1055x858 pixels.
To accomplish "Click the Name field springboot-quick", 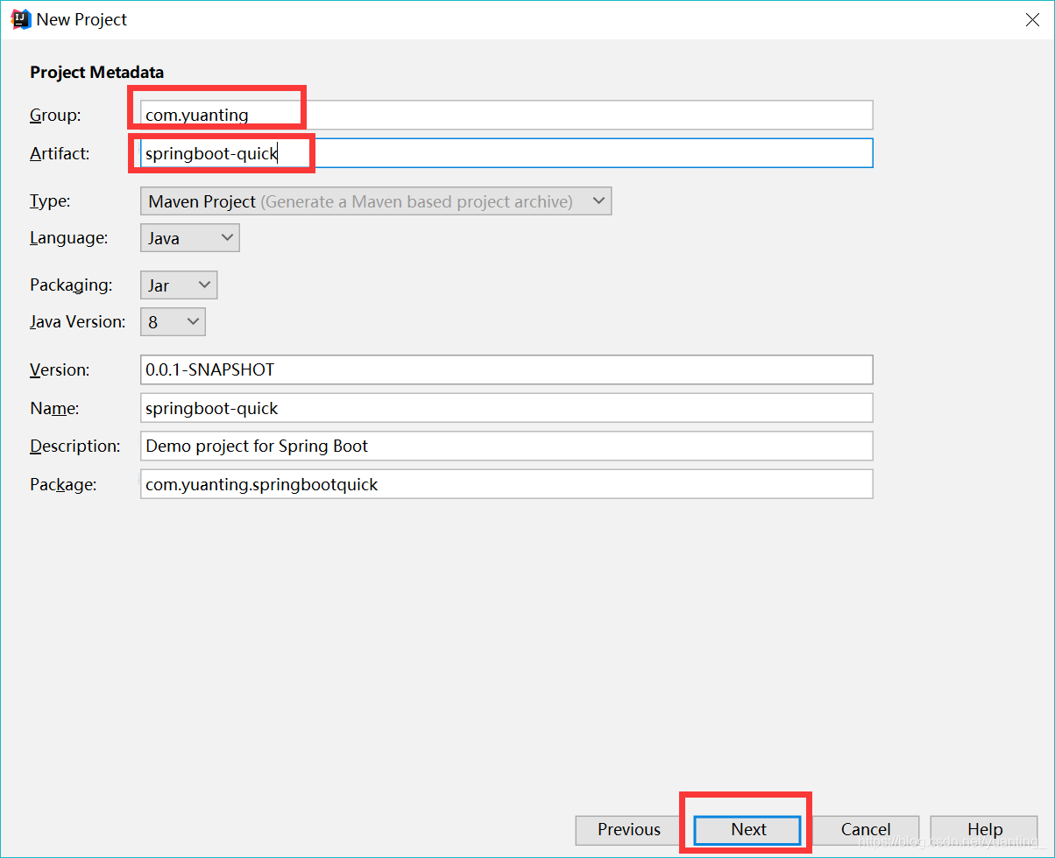I will pyautogui.click(x=506, y=408).
